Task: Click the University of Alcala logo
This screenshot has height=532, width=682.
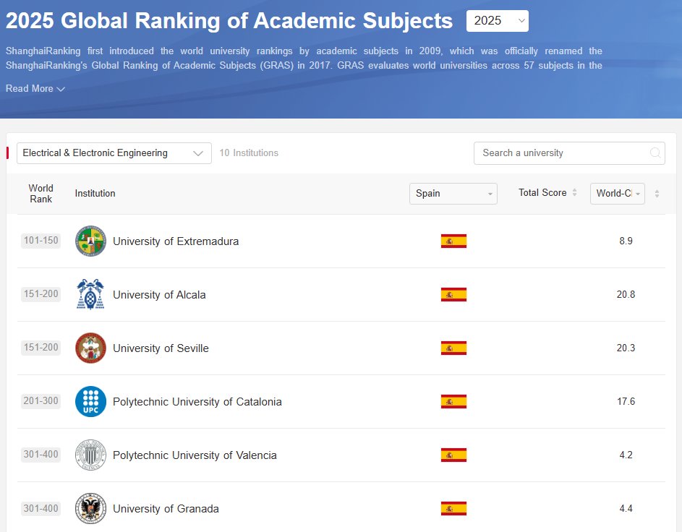Action: (x=90, y=294)
